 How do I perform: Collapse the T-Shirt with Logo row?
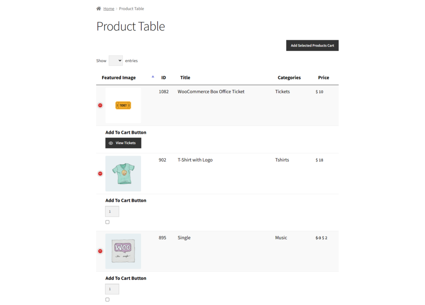pyautogui.click(x=100, y=174)
